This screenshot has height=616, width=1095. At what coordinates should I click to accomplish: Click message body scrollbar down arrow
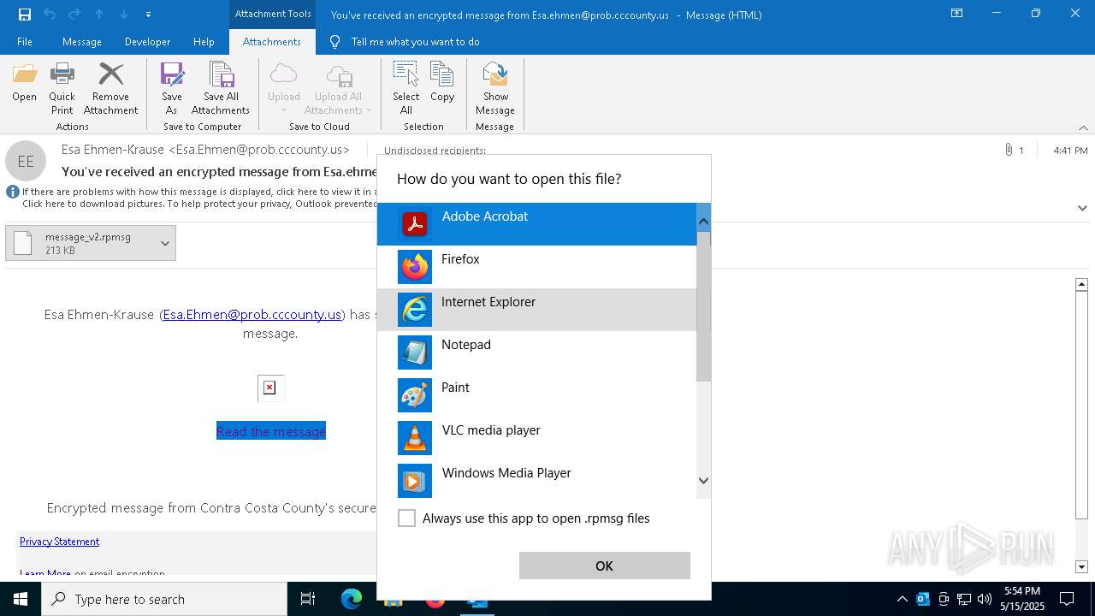click(1081, 566)
